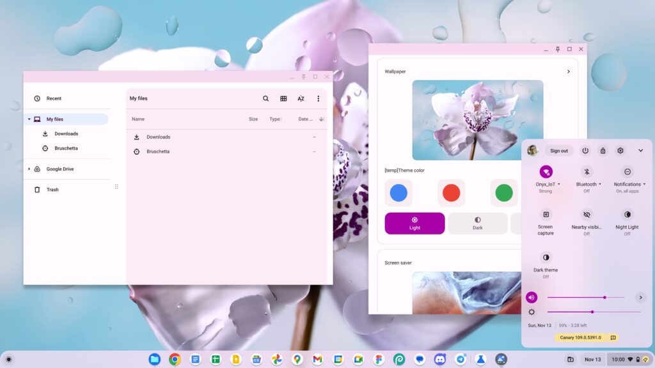The image size is (655, 368).
Task: Click the power icon in quick settings
Action: [x=585, y=150]
